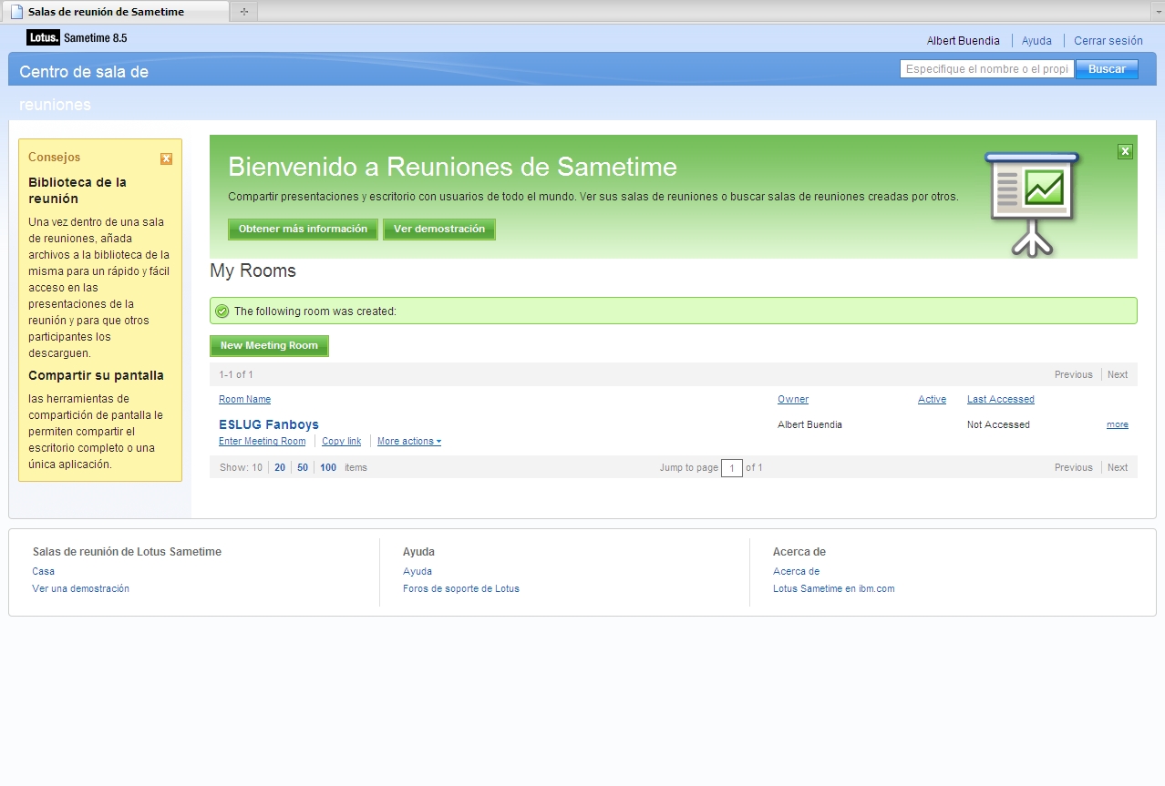Sort by Owner column

[x=793, y=400]
